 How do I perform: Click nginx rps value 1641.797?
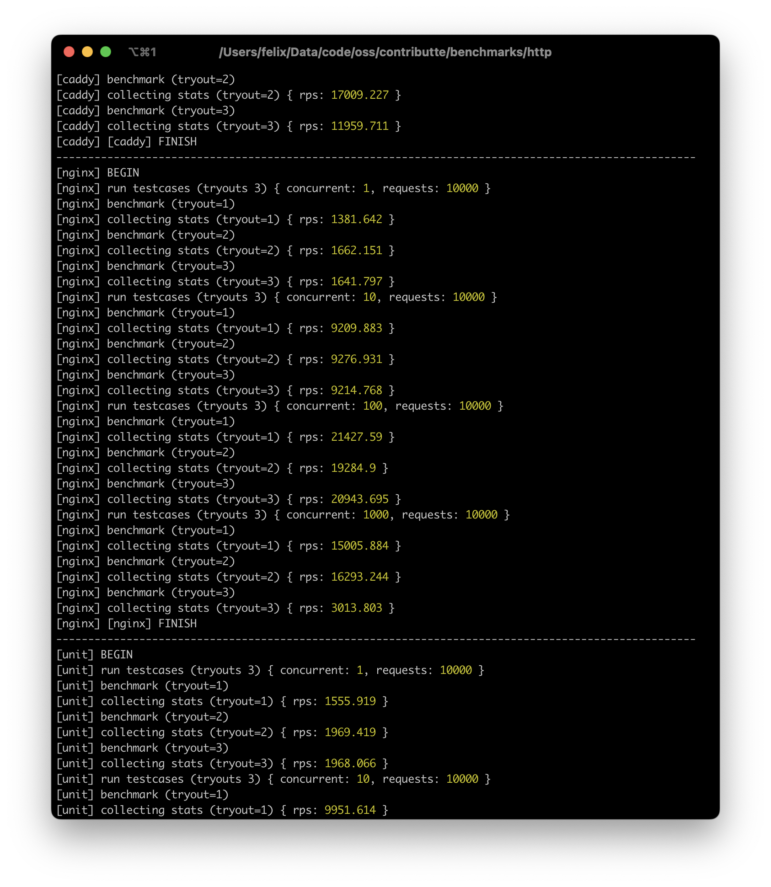(356, 282)
